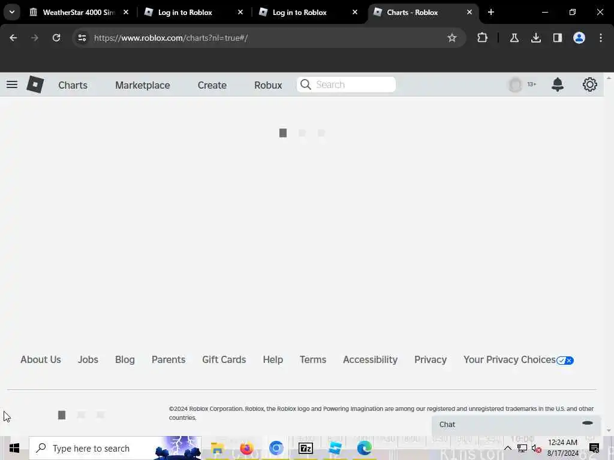Screen dimensions: 614x460
Task: Expand the tab search dropdown
Action: pos(12,12)
